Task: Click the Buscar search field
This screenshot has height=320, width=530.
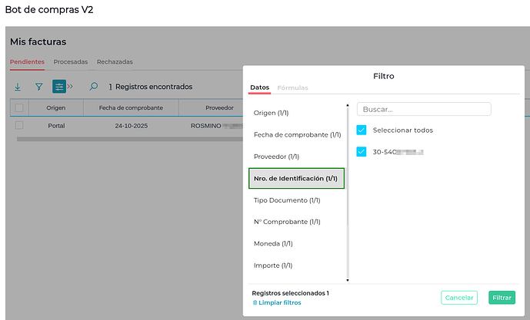Action: click(424, 110)
